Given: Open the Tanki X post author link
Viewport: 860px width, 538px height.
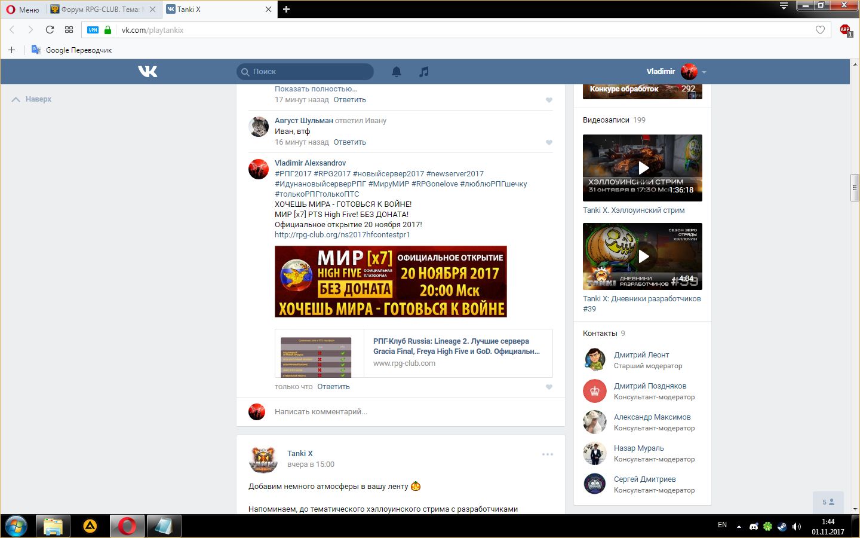Looking at the screenshot, I should [300, 453].
